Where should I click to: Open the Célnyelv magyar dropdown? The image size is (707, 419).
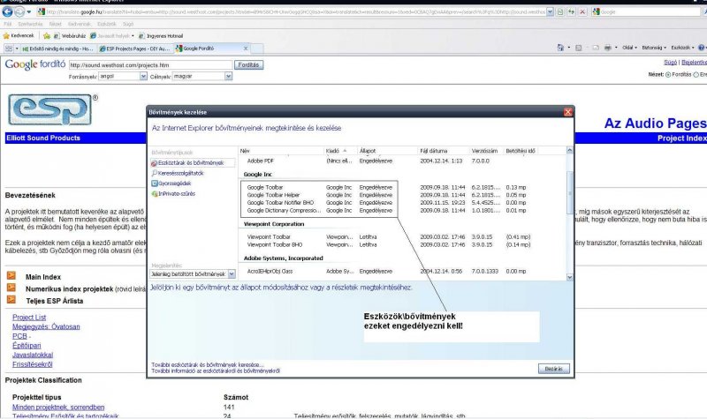pos(202,77)
